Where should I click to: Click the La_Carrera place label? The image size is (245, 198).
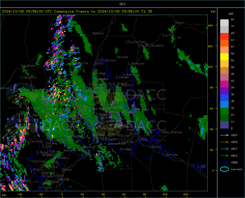point(33,141)
